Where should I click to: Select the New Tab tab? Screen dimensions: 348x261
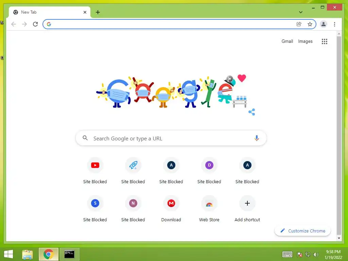point(50,12)
